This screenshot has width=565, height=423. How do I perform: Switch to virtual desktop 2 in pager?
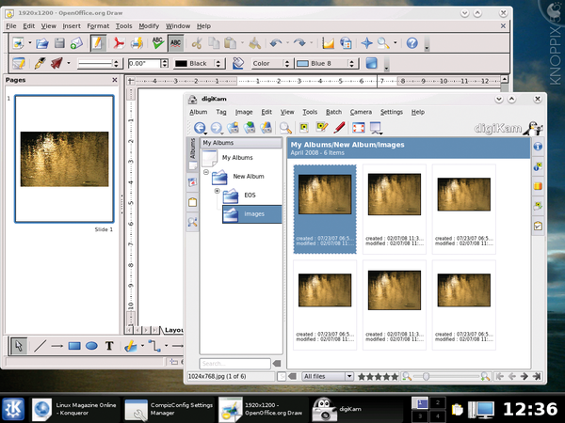[438, 403]
